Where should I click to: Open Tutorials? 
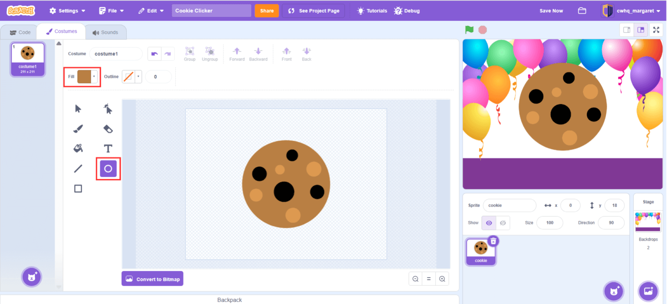coord(372,11)
